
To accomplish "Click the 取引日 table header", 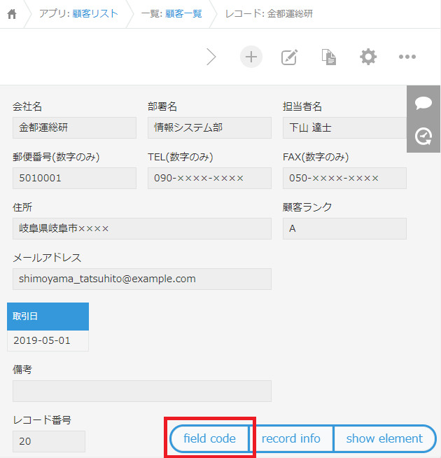I will (48, 317).
